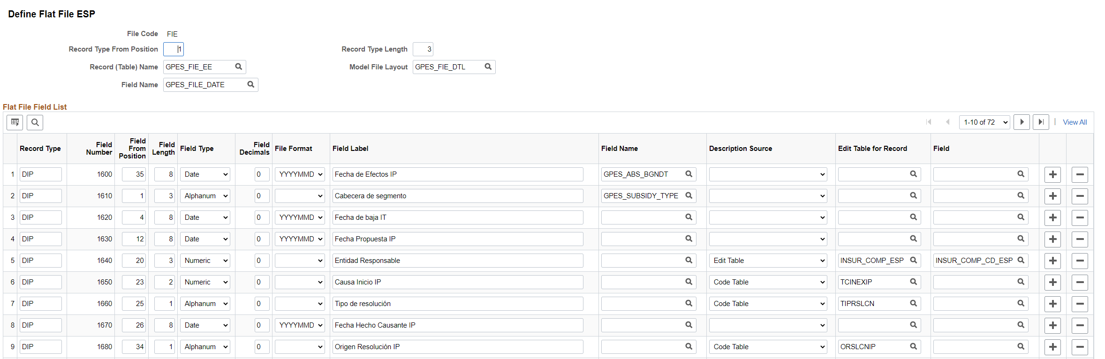Image resolution: width=1105 pixels, height=359 pixels.
Task: Sort by Field Number column header
Action: [x=99, y=149]
